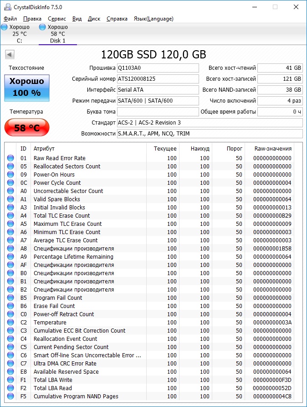This screenshot has height=407, width=307.
Task: Click the CrystalDiskInfo icon in the title bar
Action: (x=8, y=7)
